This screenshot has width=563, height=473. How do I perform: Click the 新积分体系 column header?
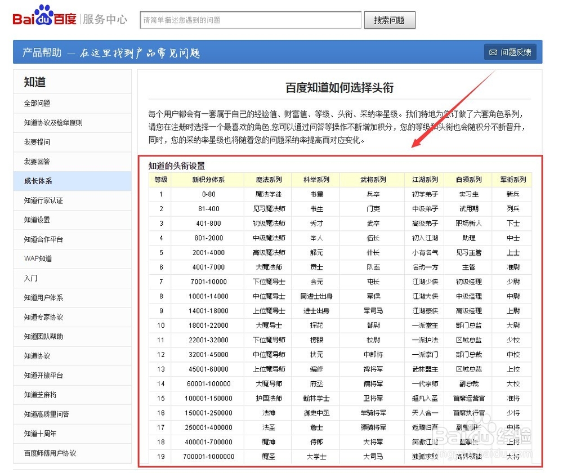[x=208, y=180]
